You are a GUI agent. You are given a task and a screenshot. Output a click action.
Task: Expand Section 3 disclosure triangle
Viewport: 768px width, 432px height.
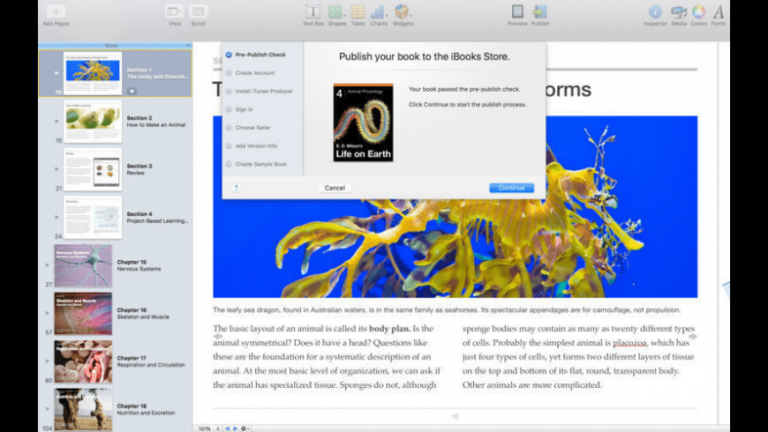pyautogui.click(x=56, y=168)
